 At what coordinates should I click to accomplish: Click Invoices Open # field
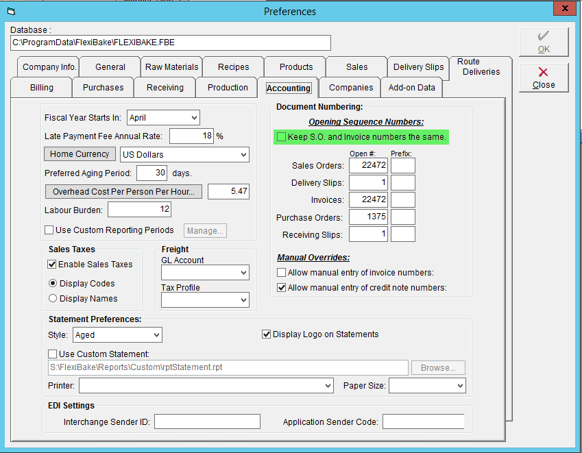point(368,199)
